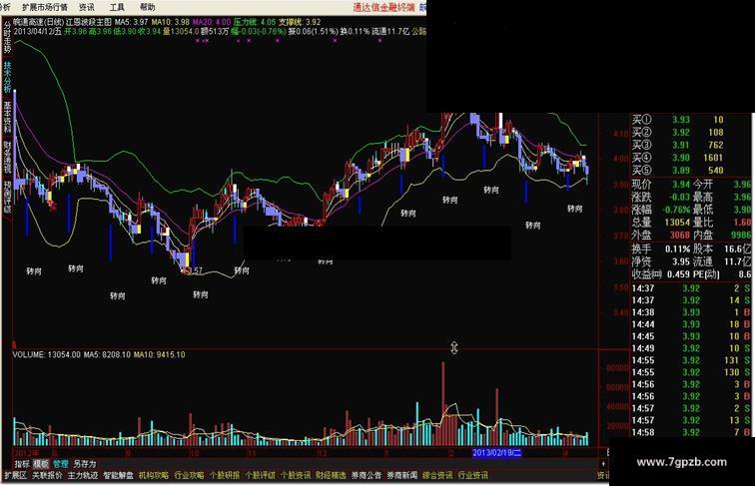This screenshot has width=755, height=486.
Task: Switch to the 基本资料 side tab
Action: (7, 117)
